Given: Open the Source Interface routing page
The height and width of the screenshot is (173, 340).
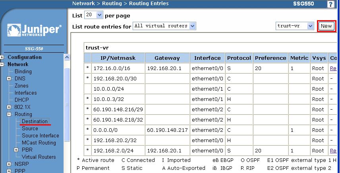Looking at the screenshot, I should pos(40,135).
